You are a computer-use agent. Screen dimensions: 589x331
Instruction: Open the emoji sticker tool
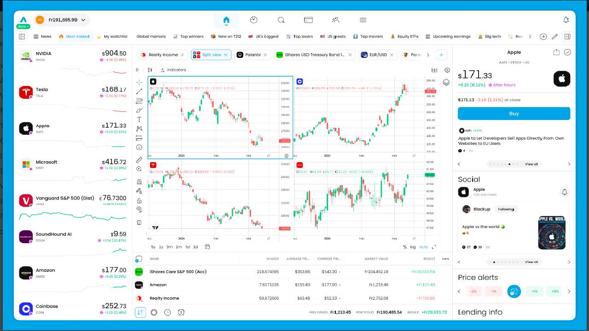(x=139, y=147)
